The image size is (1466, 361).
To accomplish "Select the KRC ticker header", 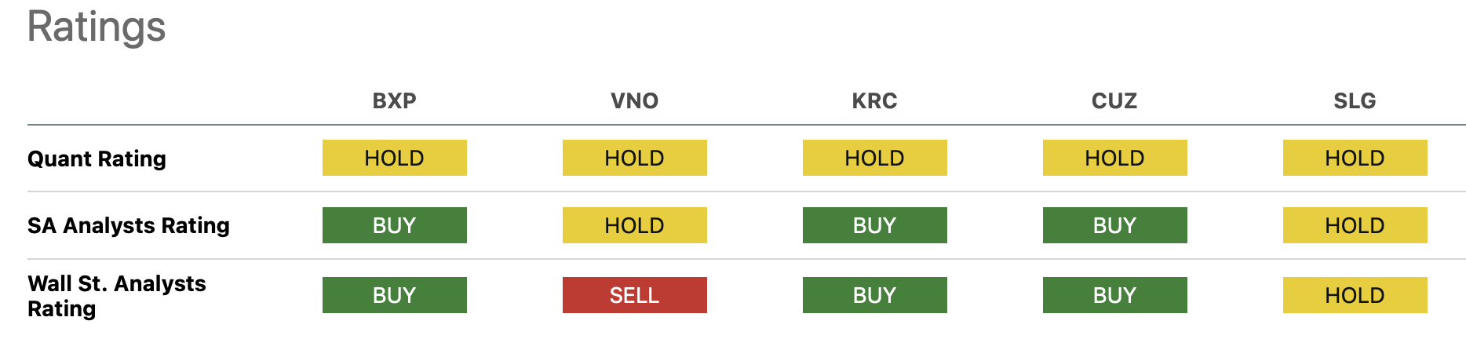I will [874, 101].
